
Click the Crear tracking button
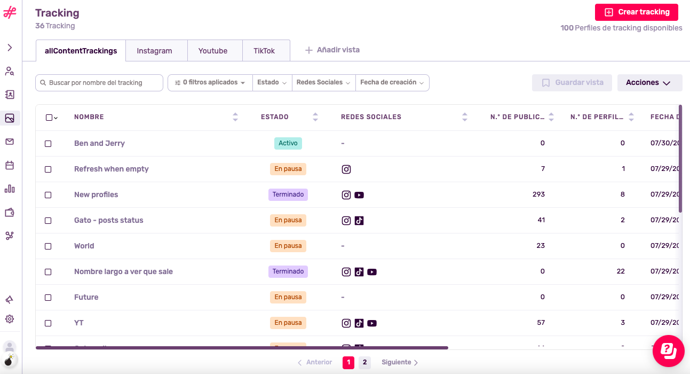point(636,12)
